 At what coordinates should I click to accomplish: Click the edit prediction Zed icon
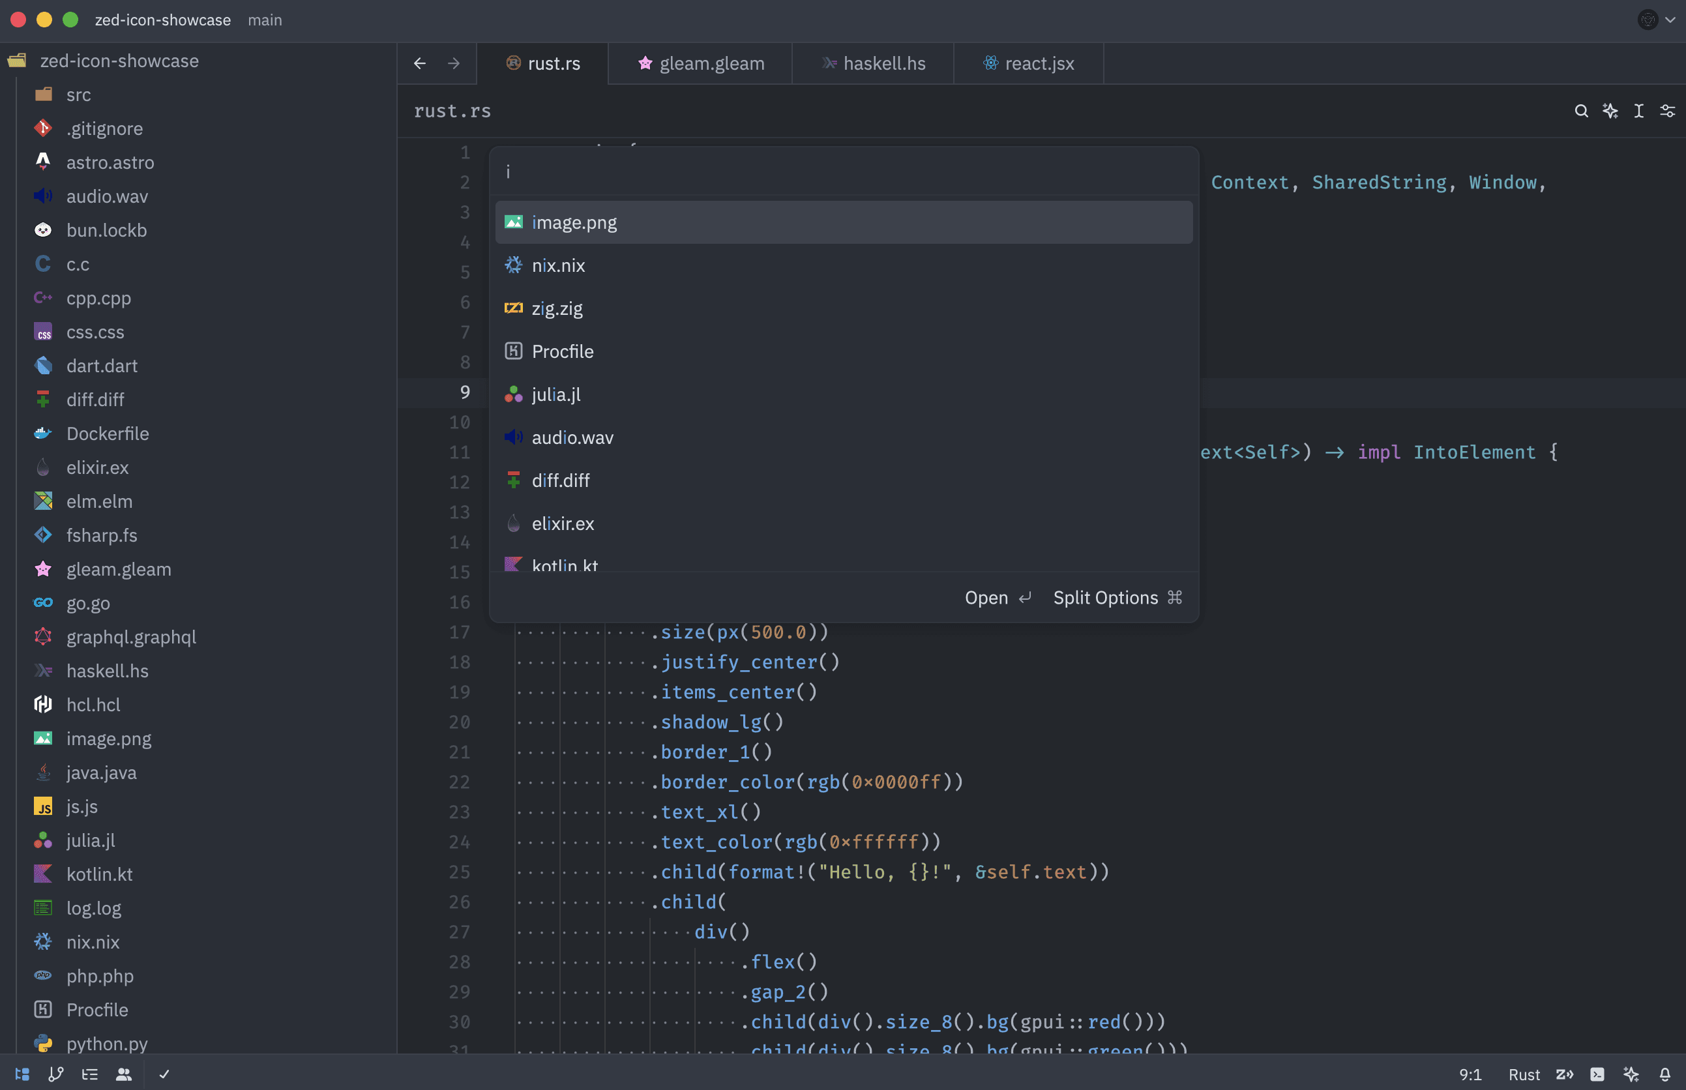tap(1564, 1074)
